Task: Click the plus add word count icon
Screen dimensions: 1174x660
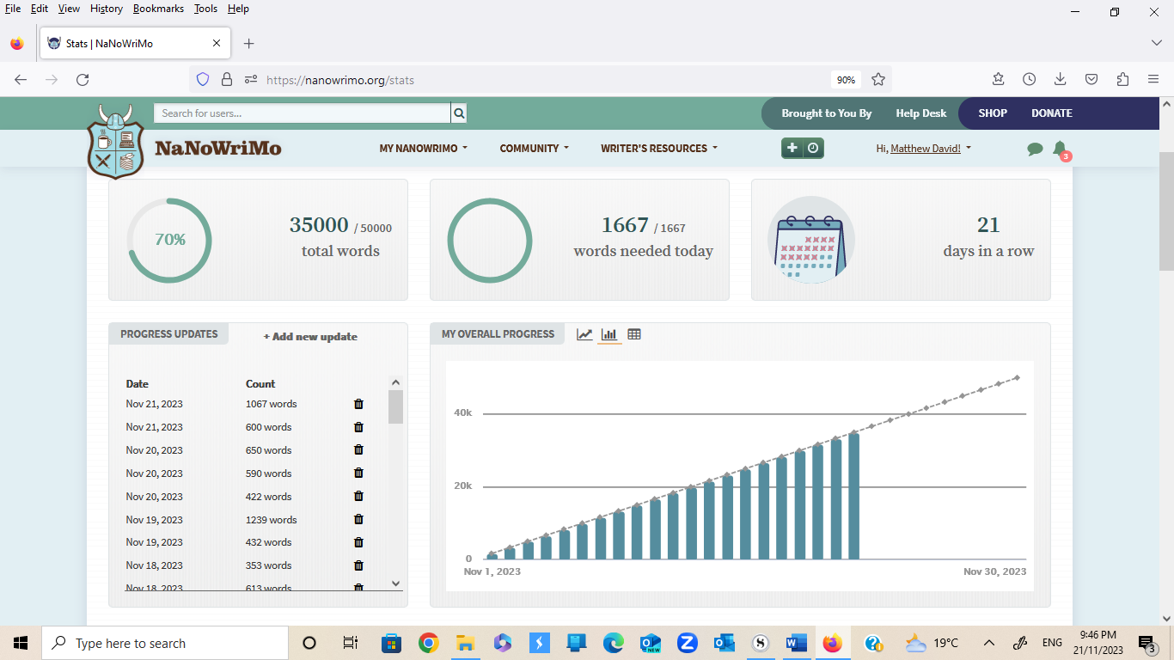Action: coord(792,148)
